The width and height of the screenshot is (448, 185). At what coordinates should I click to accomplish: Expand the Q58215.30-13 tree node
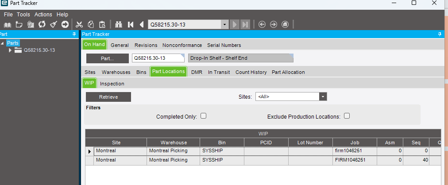point(10,50)
